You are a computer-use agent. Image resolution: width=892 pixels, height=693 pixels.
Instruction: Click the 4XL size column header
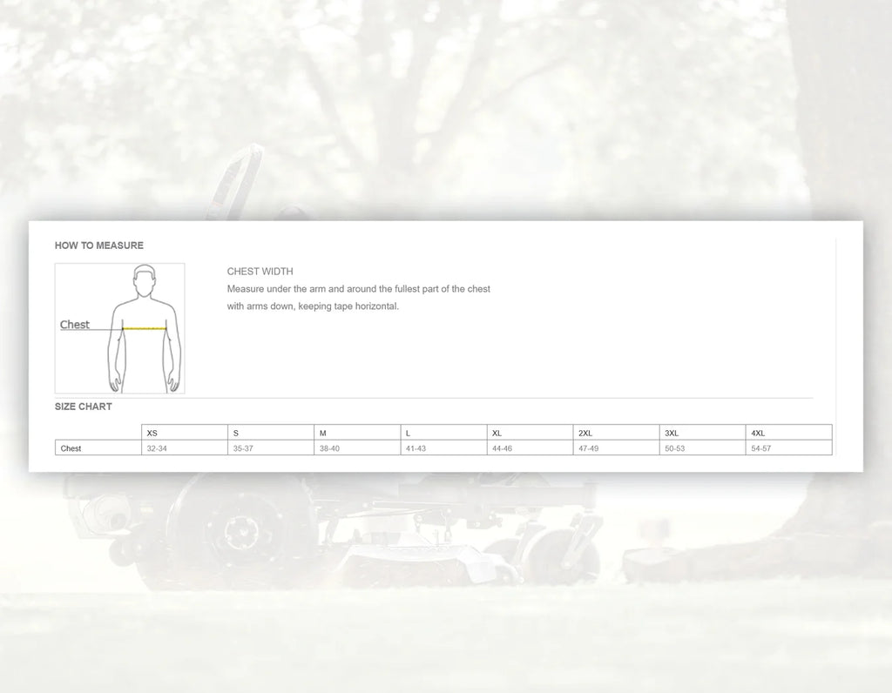(788, 433)
